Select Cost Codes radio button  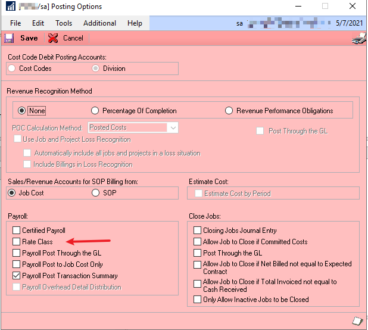tap(12, 69)
